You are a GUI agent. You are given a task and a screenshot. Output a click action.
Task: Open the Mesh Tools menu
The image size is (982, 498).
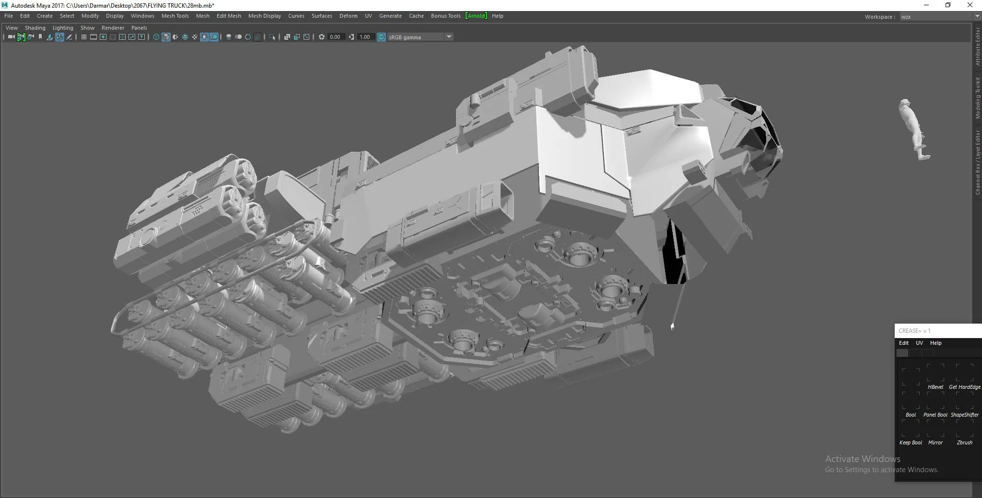click(175, 16)
